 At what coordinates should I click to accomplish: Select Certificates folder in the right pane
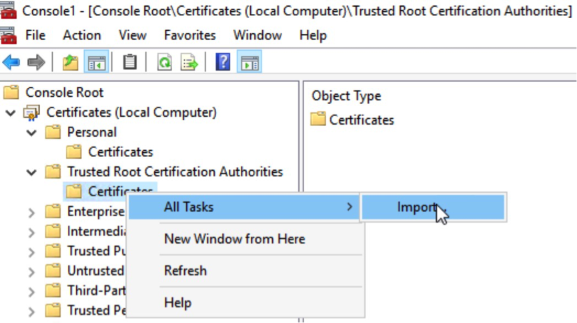coord(361,120)
